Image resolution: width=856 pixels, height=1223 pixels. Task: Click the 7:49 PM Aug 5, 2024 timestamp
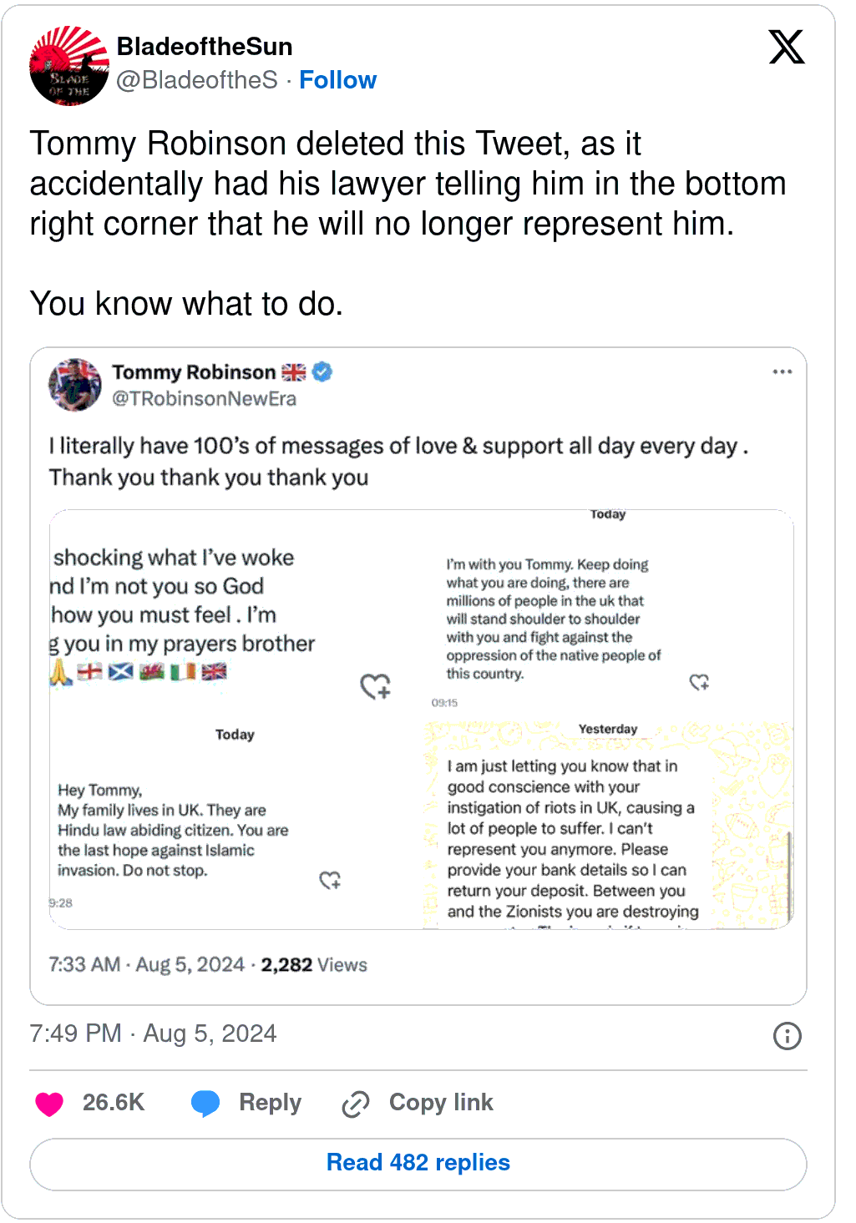click(x=153, y=1033)
